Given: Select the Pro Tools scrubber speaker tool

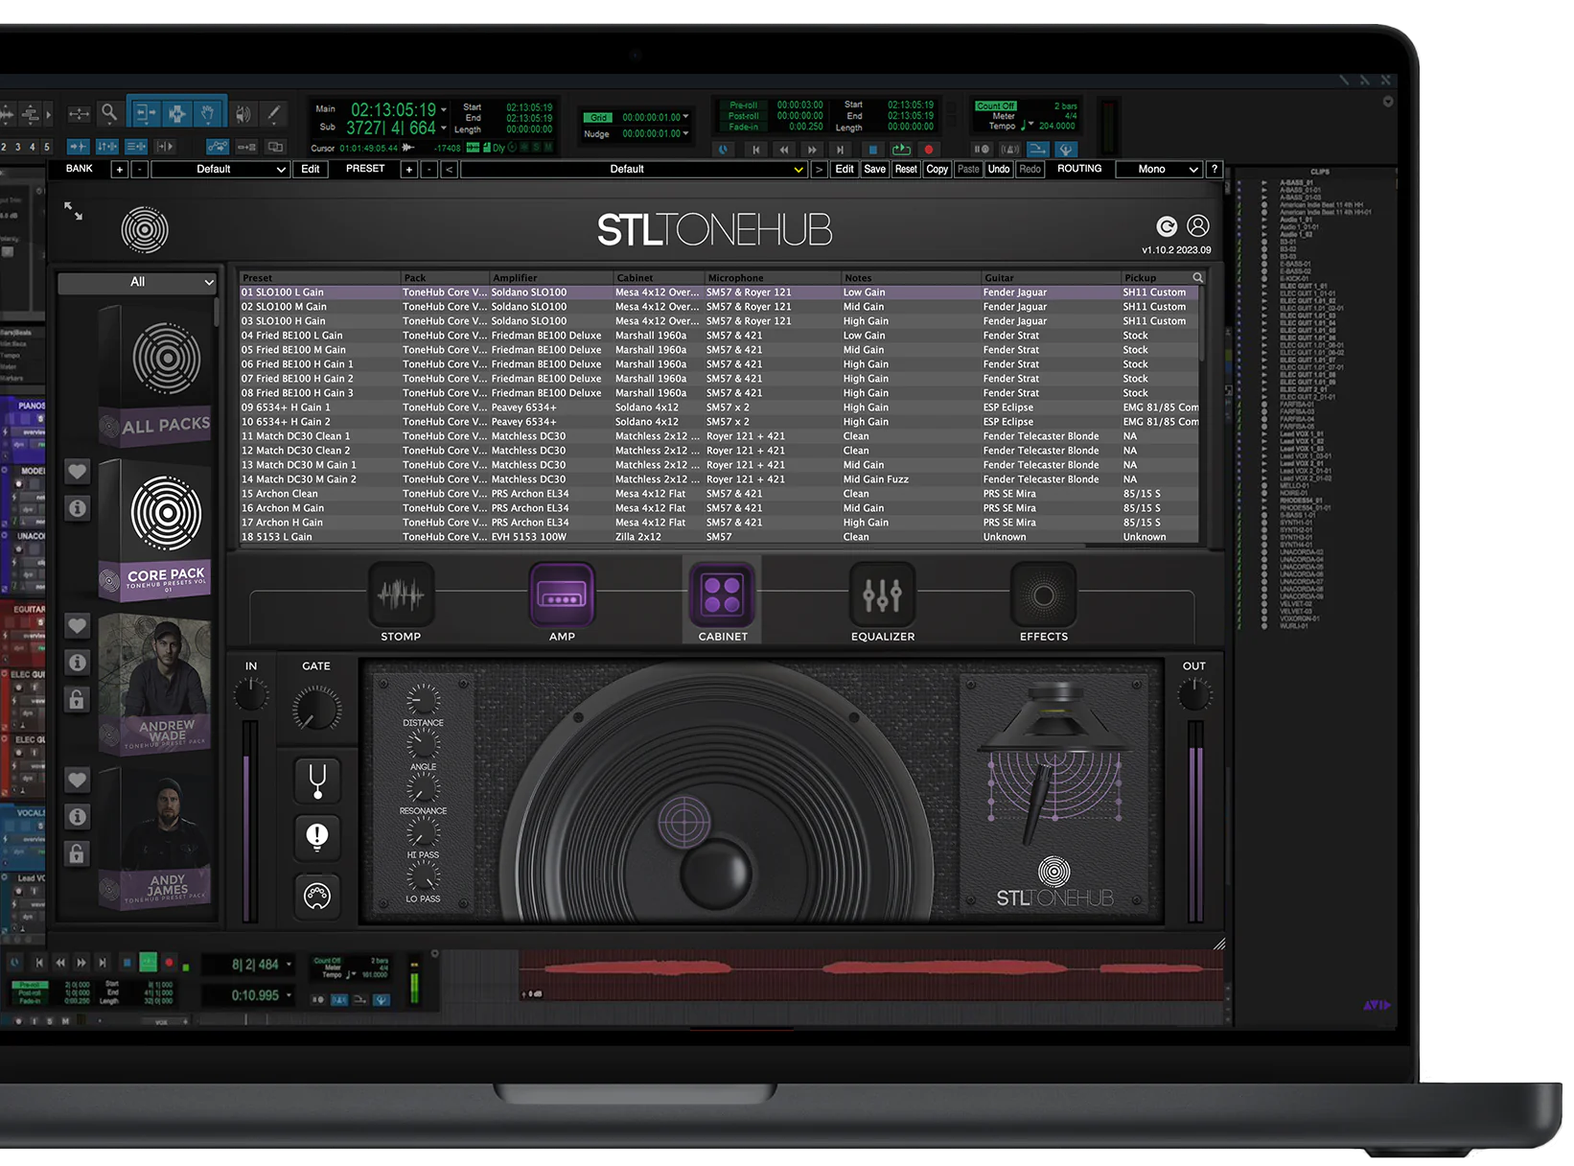Looking at the screenshot, I should (x=243, y=114).
